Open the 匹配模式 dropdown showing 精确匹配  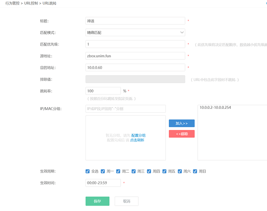pyautogui.click(x=135, y=32)
